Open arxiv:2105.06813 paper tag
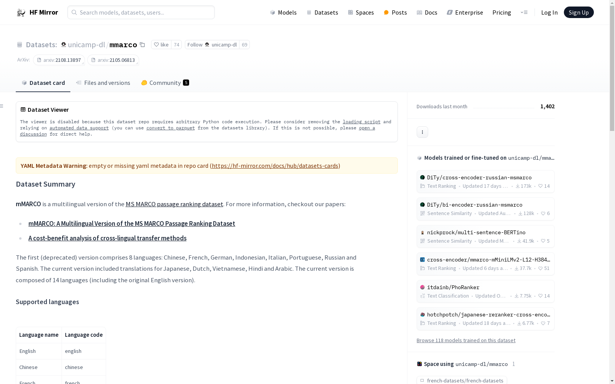 [x=113, y=60]
